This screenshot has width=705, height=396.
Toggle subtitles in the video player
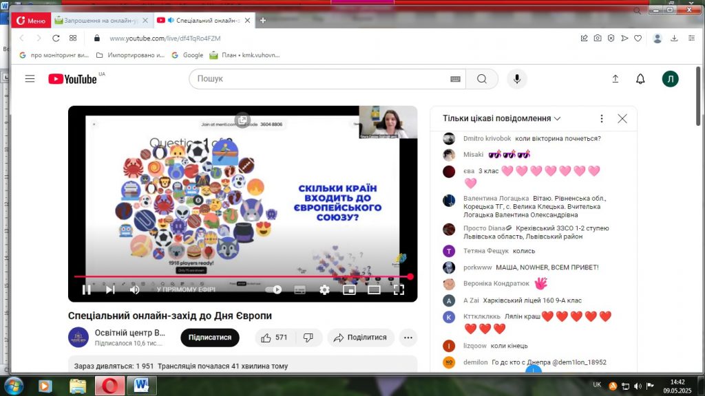point(299,289)
